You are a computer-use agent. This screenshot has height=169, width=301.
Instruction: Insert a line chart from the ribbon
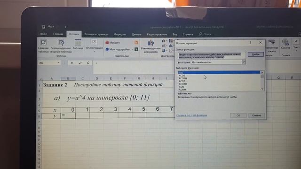click(164, 46)
